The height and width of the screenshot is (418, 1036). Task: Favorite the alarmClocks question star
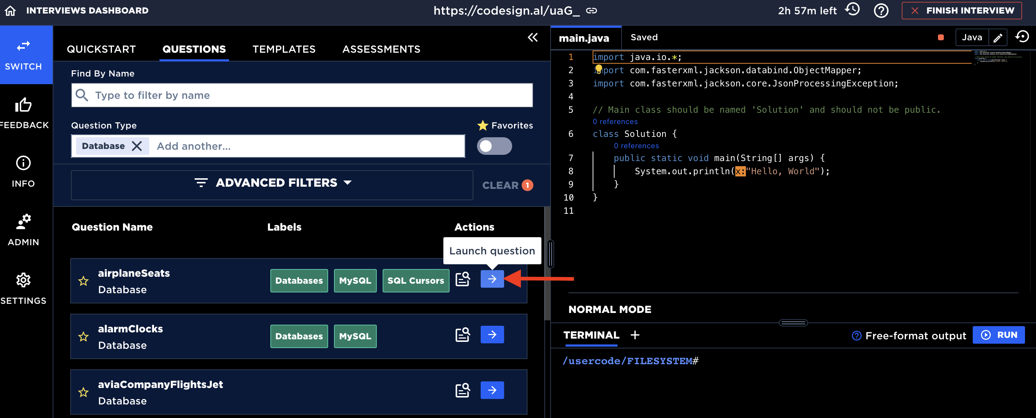84,336
